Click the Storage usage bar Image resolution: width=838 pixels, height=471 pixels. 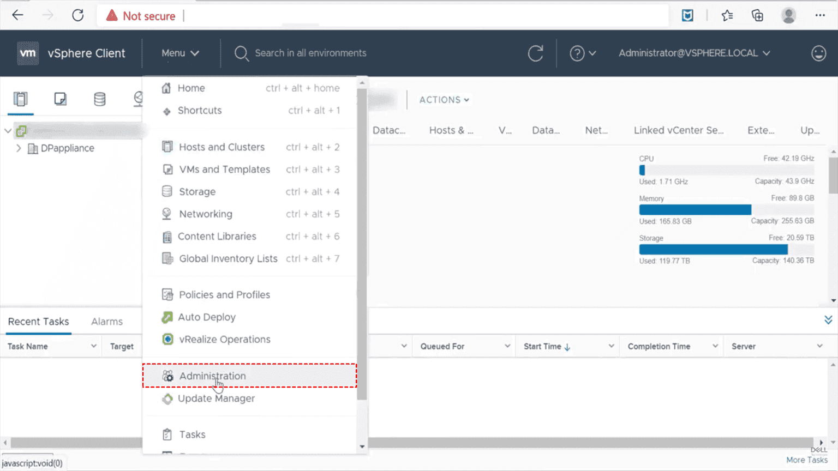(726, 250)
